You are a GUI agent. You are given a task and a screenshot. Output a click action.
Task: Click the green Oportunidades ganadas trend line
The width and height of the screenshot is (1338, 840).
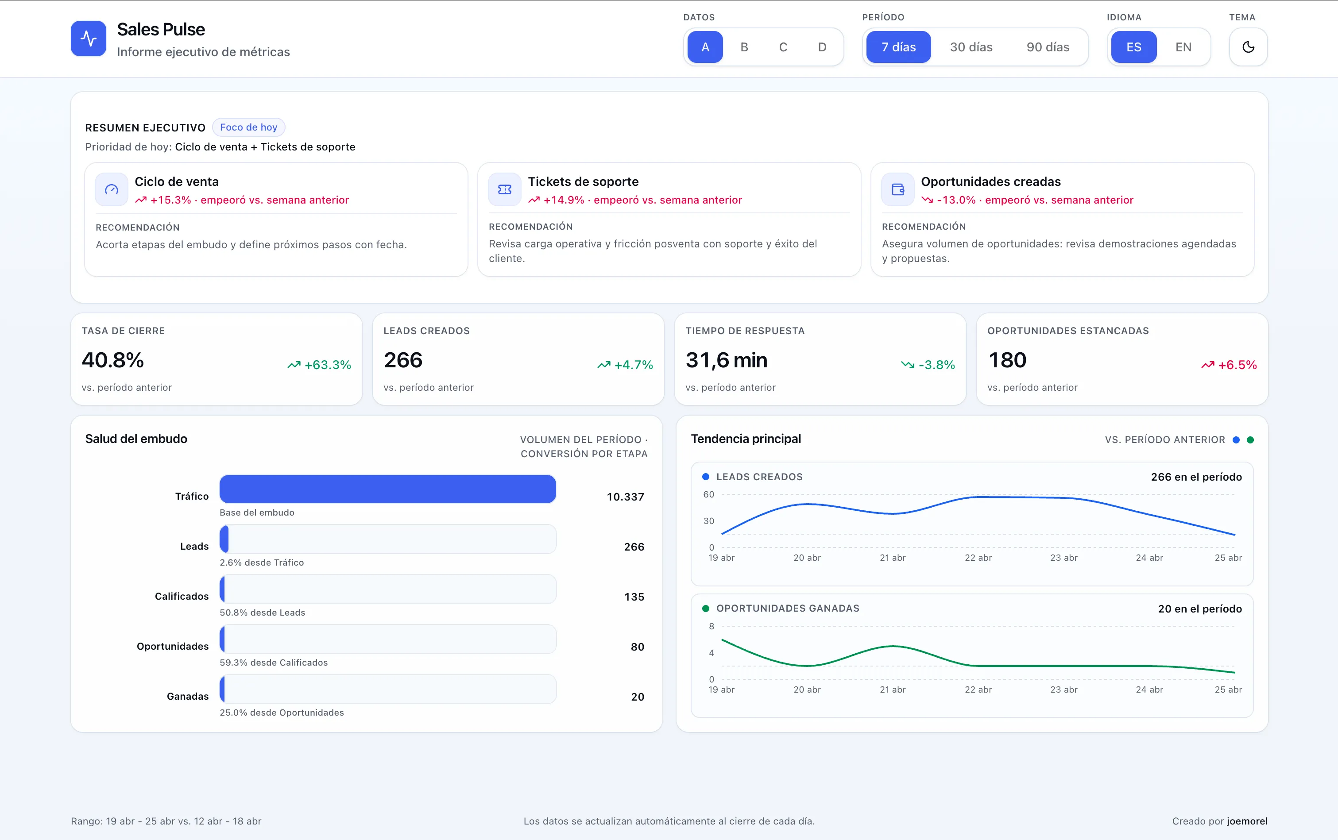pyautogui.click(x=978, y=666)
